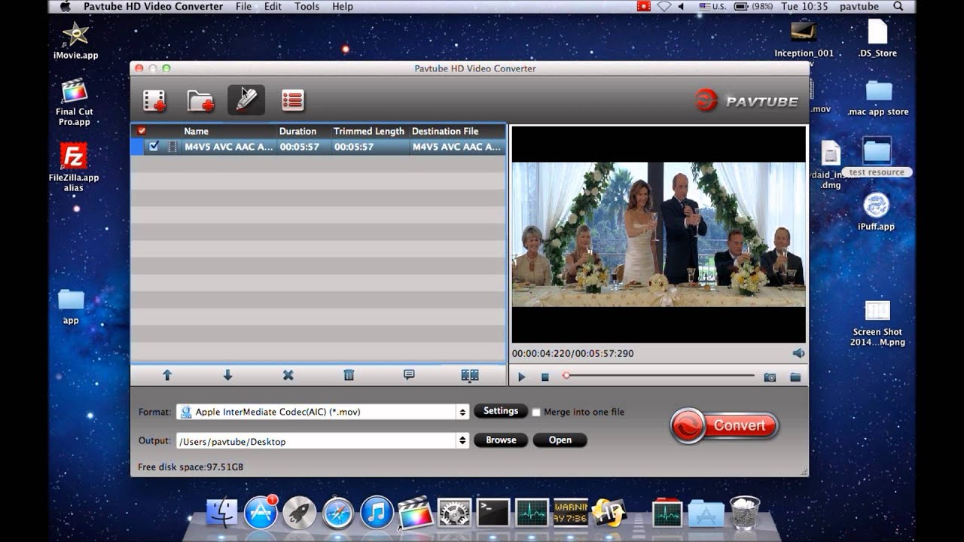The width and height of the screenshot is (964, 542).
Task: Open the Edit menu
Action: coord(273,6)
